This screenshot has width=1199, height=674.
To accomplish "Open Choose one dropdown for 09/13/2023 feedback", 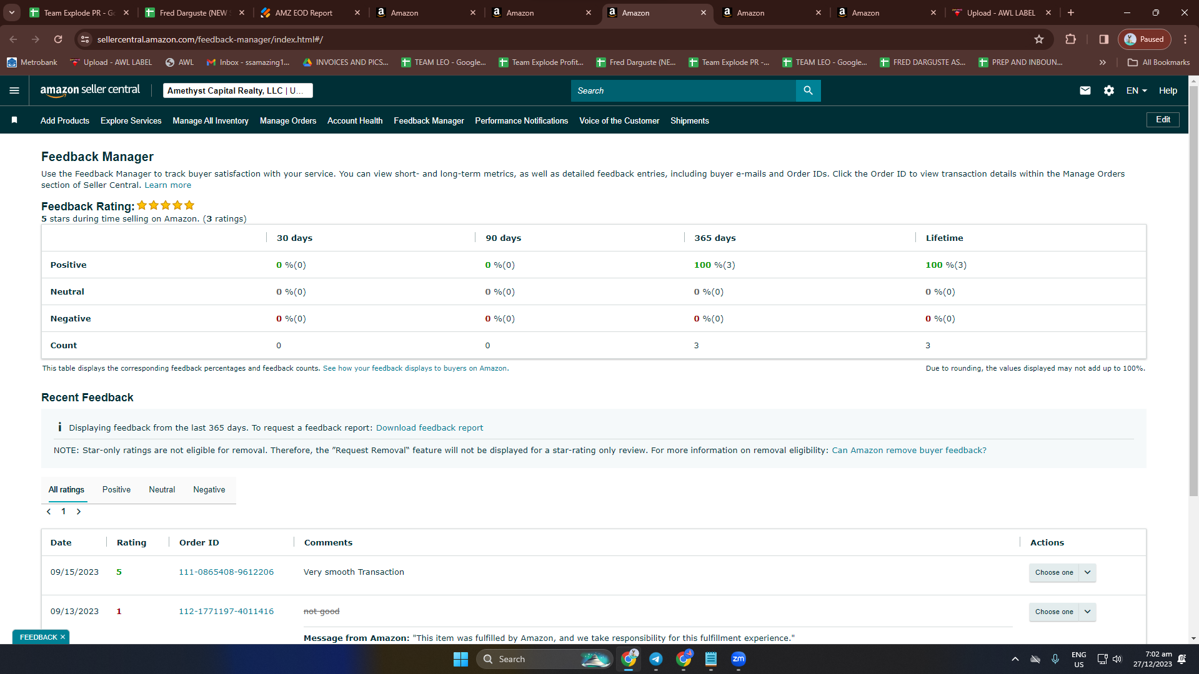I will (1062, 612).
